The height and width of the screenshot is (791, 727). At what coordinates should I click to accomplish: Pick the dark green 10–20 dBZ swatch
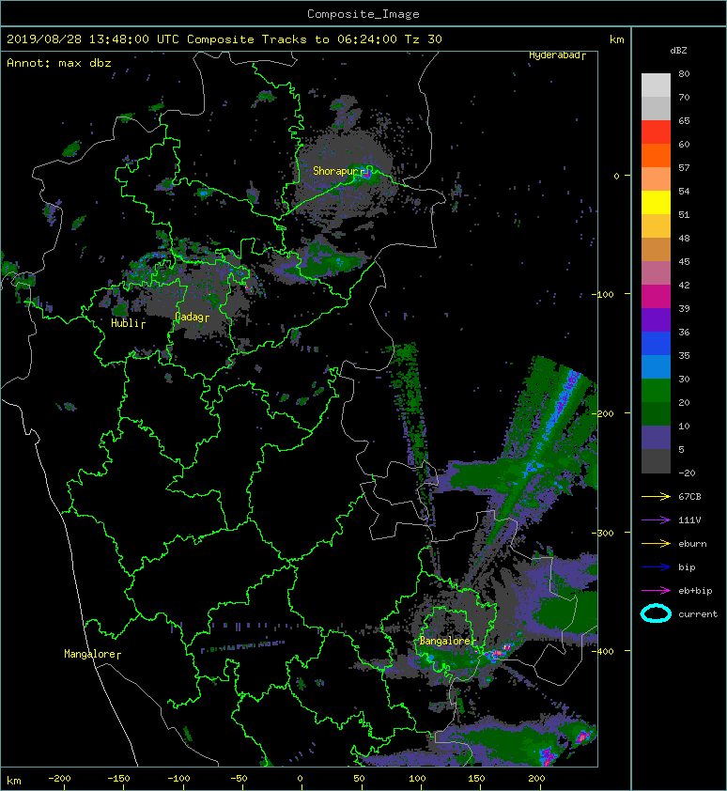tap(656, 413)
